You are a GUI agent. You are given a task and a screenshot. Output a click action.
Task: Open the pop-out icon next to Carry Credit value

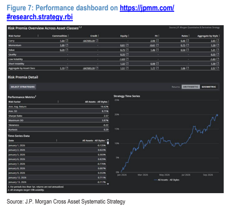coord(97,41)
